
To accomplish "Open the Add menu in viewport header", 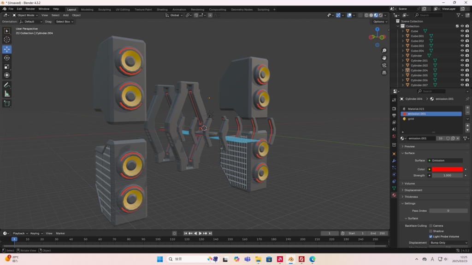I will coord(65,15).
